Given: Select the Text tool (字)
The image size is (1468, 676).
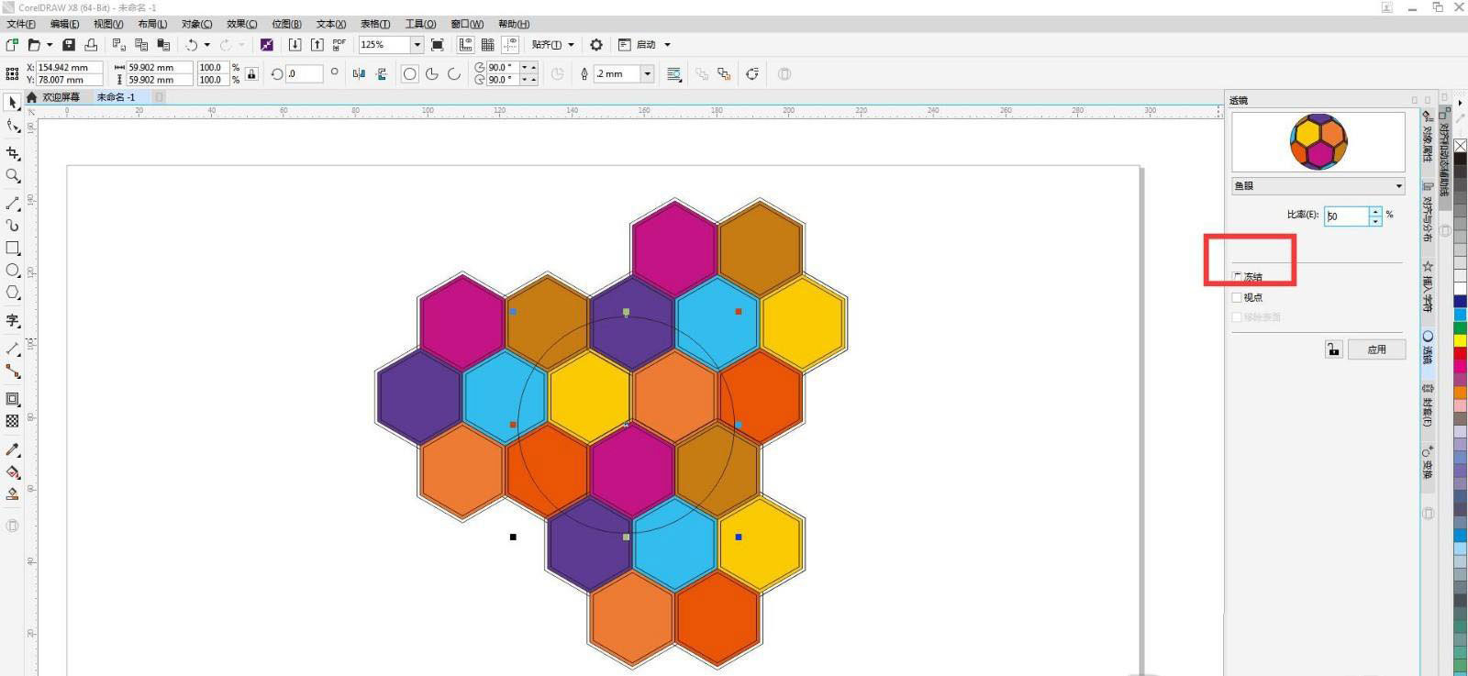Looking at the screenshot, I should pos(13,321).
